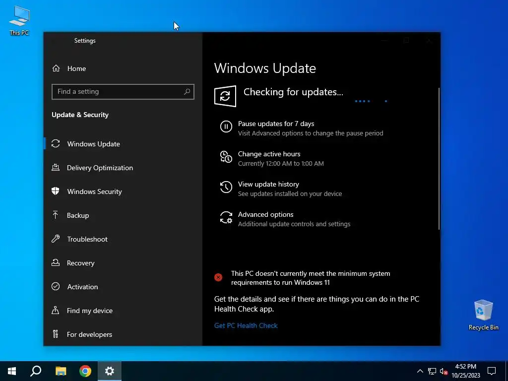The width and height of the screenshot is (508, 381).
Task: Select the This PC desktop icon
Action: click(x=19, y=21)
